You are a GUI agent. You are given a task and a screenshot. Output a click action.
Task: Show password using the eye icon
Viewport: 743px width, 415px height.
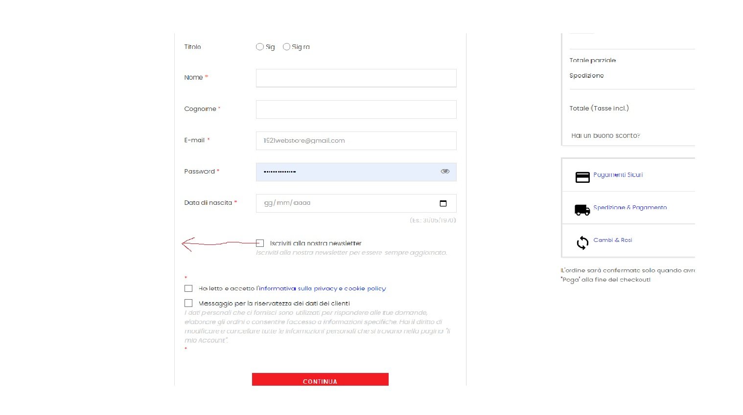pos(444,172)
